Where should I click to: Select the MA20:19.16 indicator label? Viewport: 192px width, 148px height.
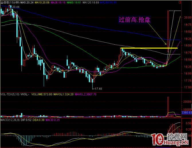point(58,3)
